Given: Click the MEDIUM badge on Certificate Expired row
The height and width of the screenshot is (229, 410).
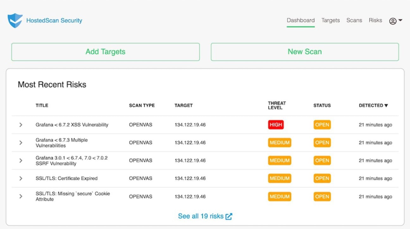Looking at the screenshot, I should (x=279, y=178).
